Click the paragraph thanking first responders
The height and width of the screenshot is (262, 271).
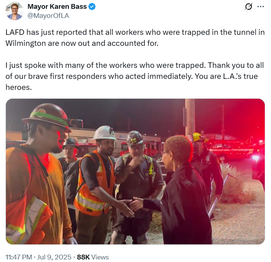tap(135, 76)
